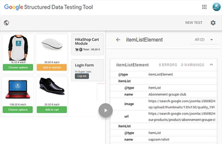Click Choose options under the laptop

(x=18, y=110)
